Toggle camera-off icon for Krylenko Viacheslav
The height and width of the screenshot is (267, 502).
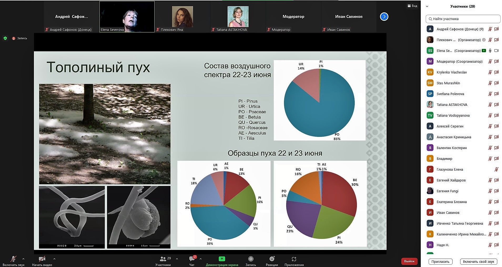point(496,72)
